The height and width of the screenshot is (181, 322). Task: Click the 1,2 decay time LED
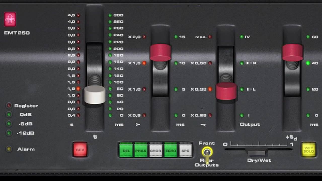[x=78, y=89]
